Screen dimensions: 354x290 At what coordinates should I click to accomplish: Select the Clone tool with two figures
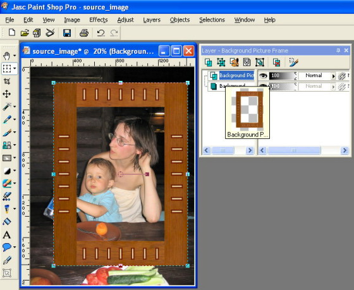pyautogui.click(x=7, y=145)
